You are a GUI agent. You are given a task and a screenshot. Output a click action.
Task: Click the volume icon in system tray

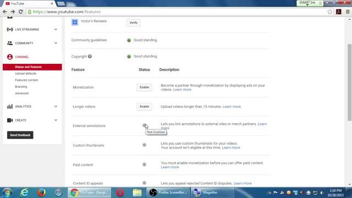click(x=322, y=193)
